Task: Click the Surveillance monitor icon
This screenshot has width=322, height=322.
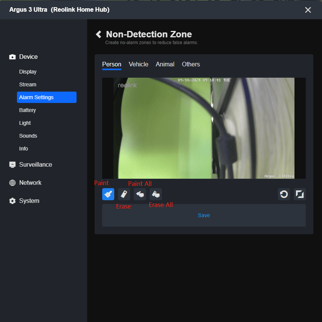Action: 12,165
